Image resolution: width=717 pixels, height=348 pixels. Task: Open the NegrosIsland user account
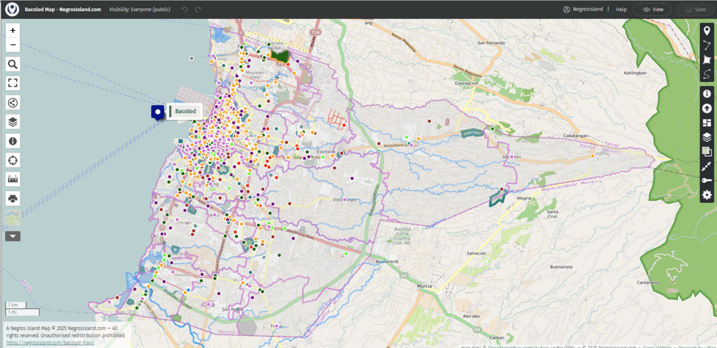[x=583, y=10]
